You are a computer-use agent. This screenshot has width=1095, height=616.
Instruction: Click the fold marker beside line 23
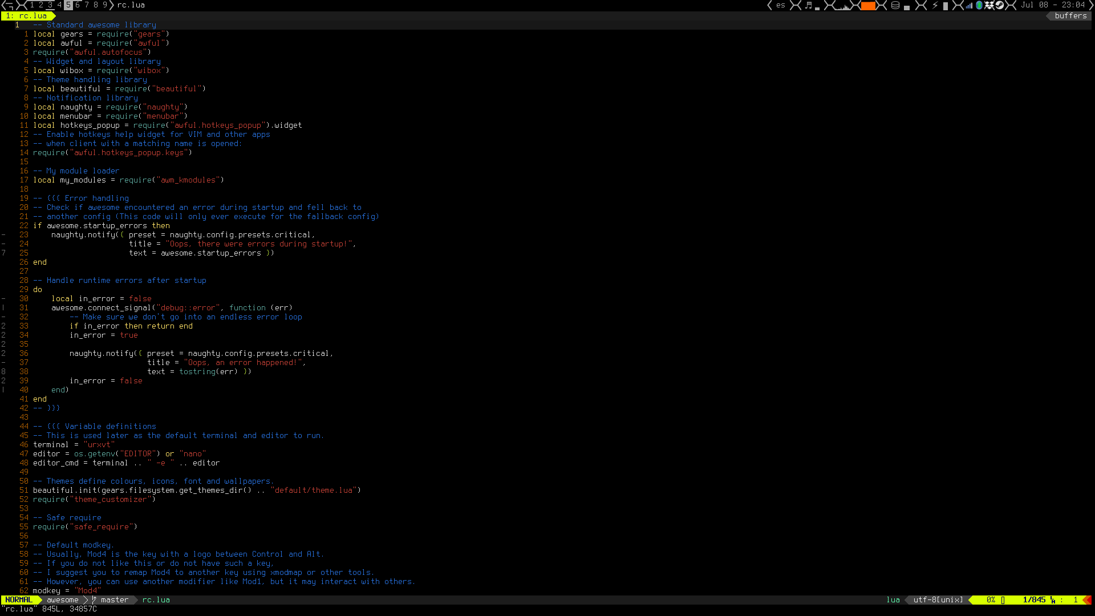pos(3,235)
